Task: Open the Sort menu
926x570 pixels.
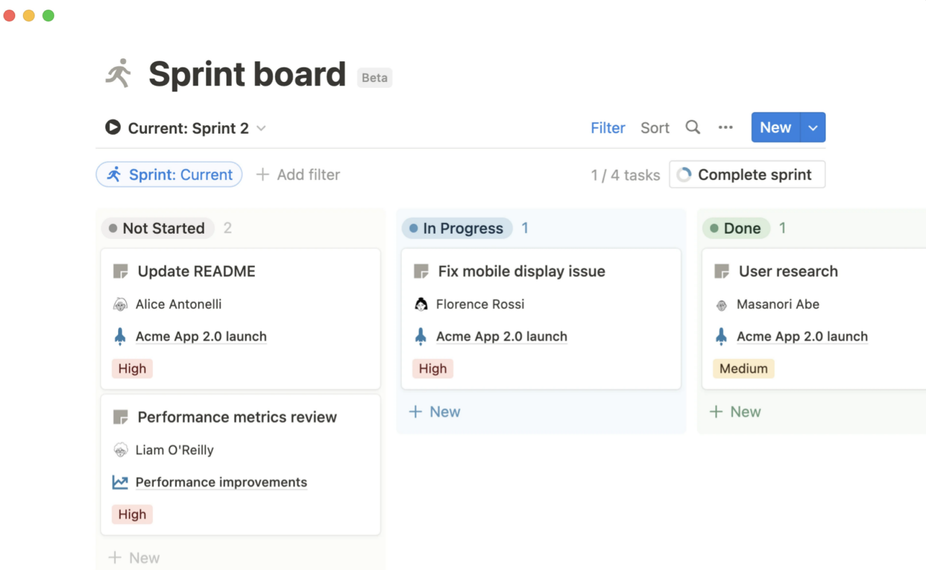Action: point(655,128)
